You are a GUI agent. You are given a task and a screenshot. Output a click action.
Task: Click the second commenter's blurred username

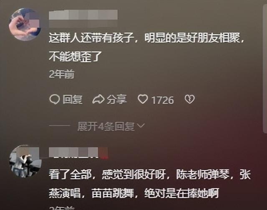tap(73, 152)
